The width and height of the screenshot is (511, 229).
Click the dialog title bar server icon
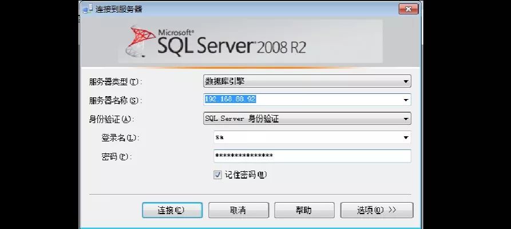click(88, 9)
